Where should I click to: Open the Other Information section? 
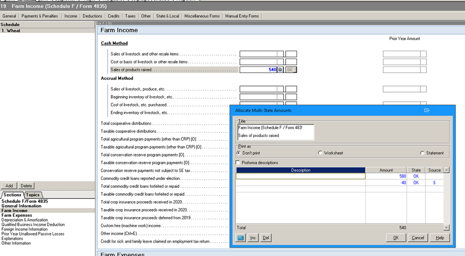coord(16,243)
